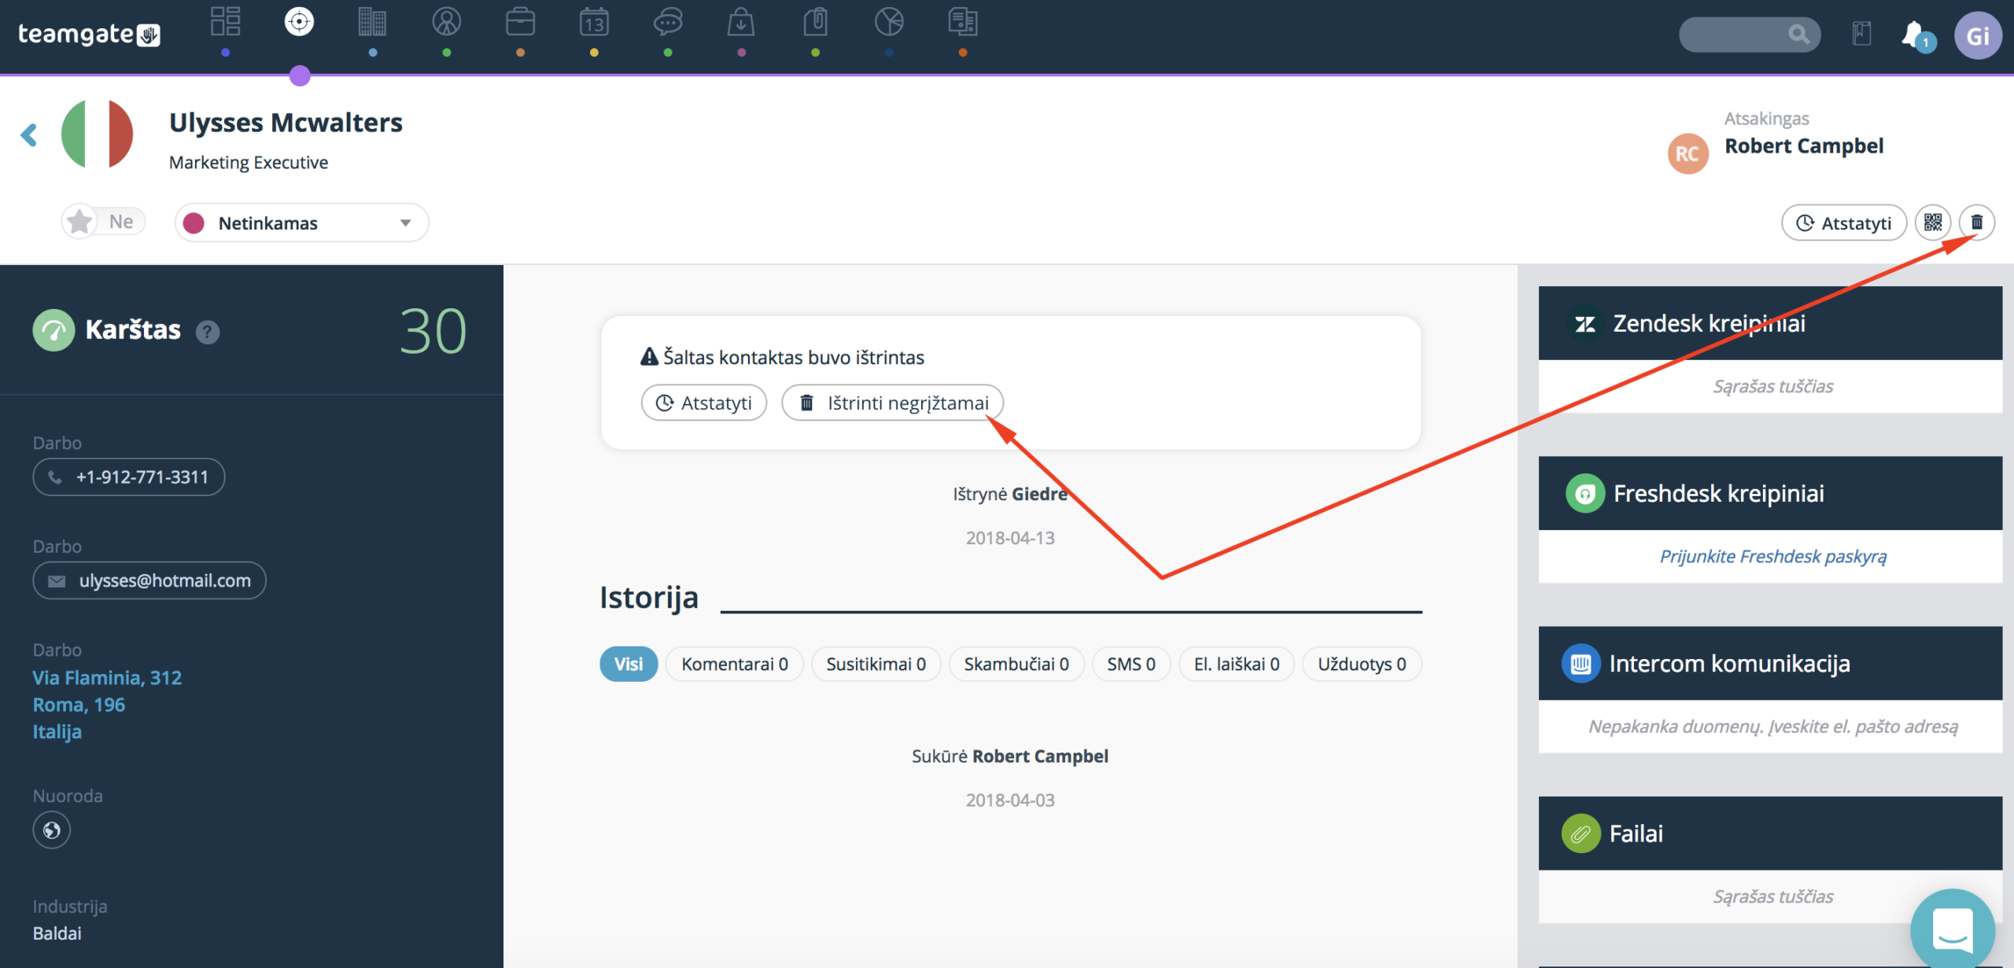Open the Gi user avatar menu
This screenshot has height=968, width=2014.
coord(1978,35)
